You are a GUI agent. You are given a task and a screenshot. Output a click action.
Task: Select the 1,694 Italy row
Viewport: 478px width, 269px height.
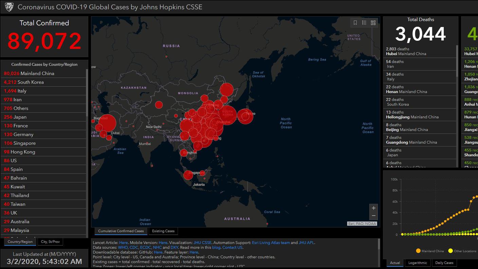44,91
